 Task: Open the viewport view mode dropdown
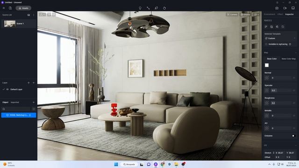click(x=256, y=14)
